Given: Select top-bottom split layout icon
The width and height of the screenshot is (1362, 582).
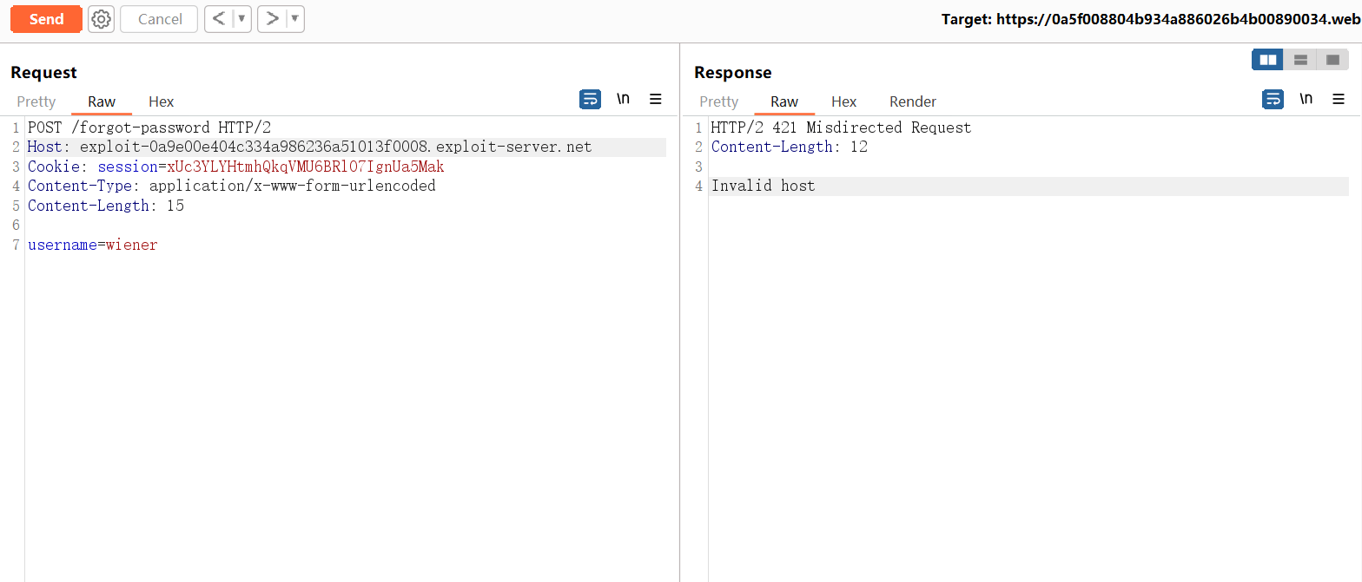Looking at the screenshot, I should [1300, 60].
